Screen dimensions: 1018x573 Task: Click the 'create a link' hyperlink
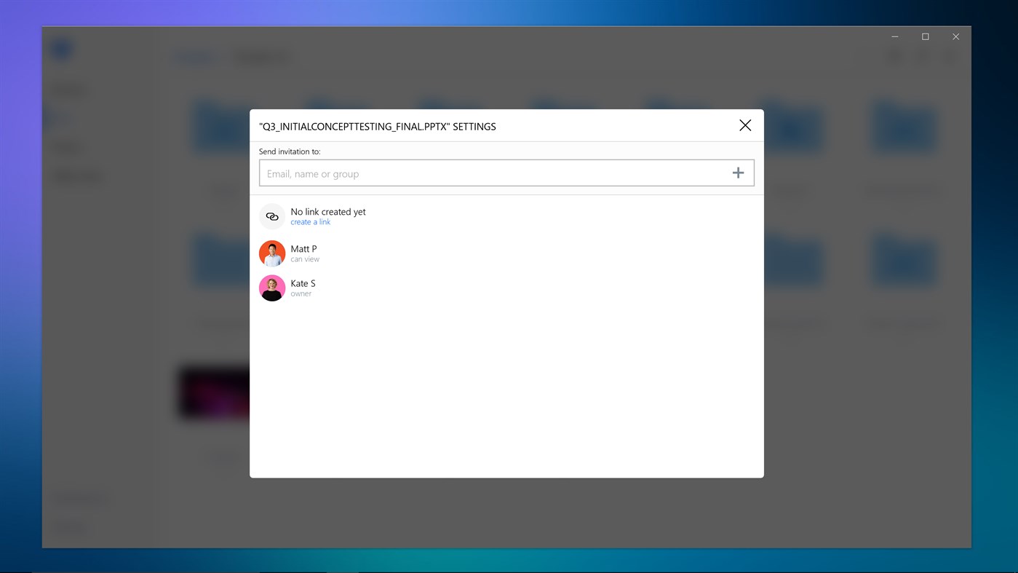pyautogui.click(x=310, y=221)
